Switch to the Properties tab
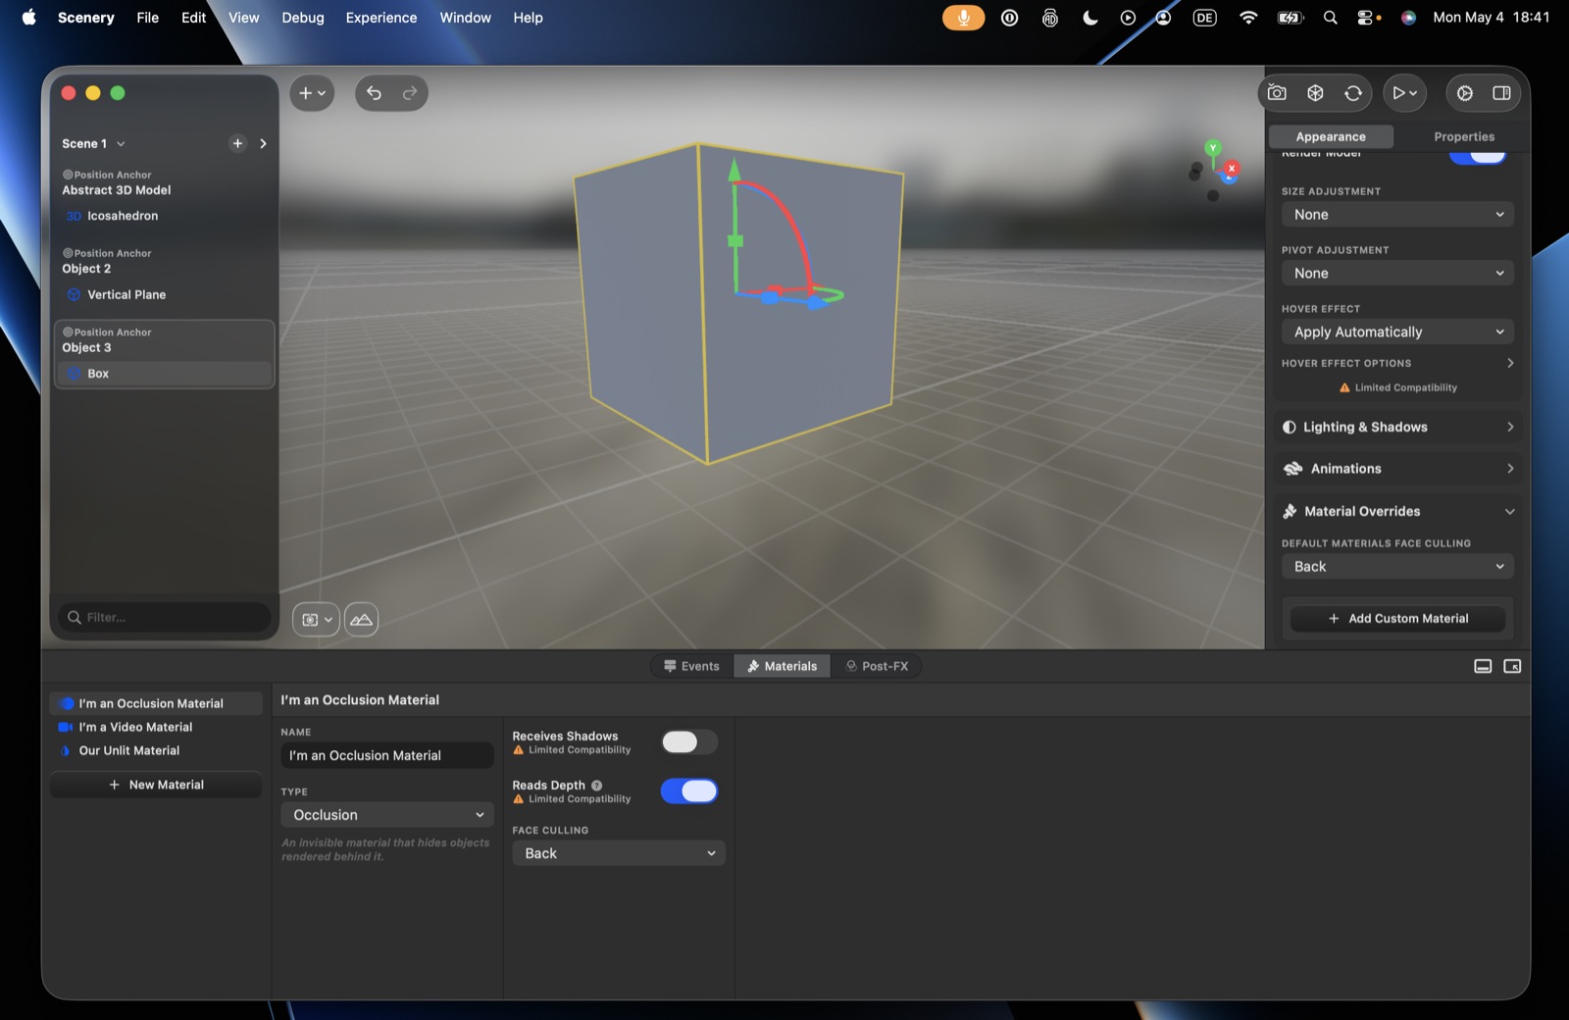Image resolution: width=1569 pixels, height=1020 pixels. [x=1463, y=136]
